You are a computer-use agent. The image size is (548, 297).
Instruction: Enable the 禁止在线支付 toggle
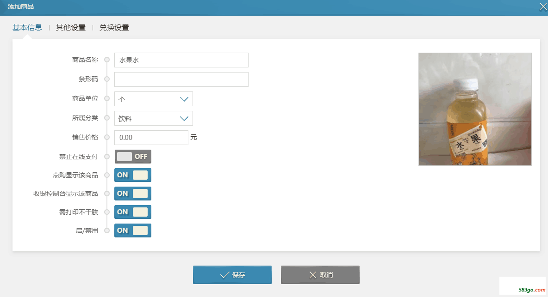click(133, 157)
